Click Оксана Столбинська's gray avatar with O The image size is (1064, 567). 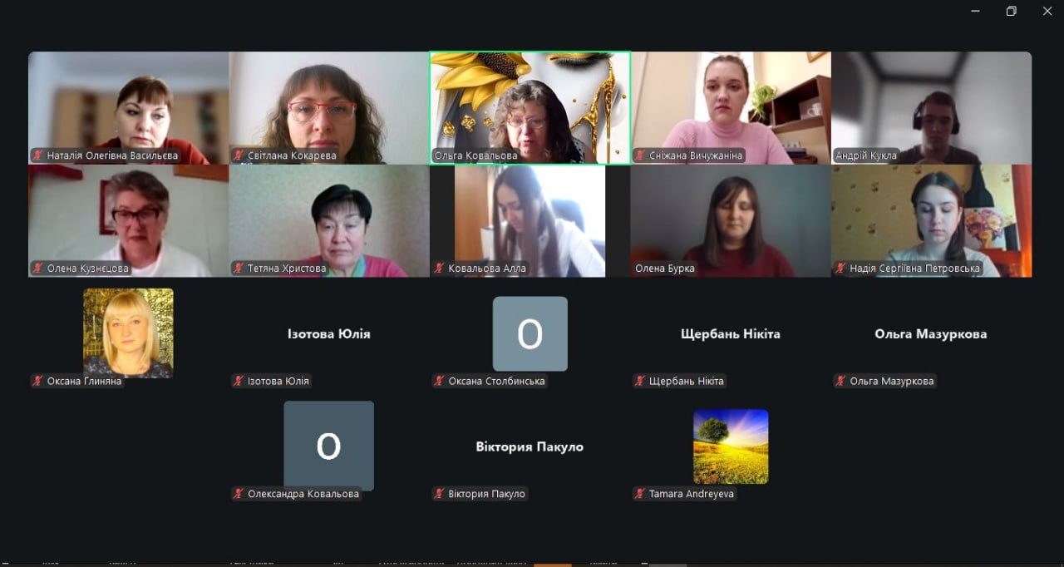[x=530, y=333]
